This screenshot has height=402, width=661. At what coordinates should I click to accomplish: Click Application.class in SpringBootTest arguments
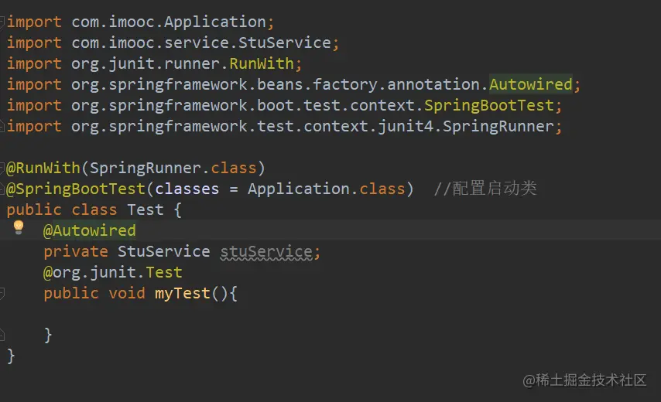coord(326,189)
